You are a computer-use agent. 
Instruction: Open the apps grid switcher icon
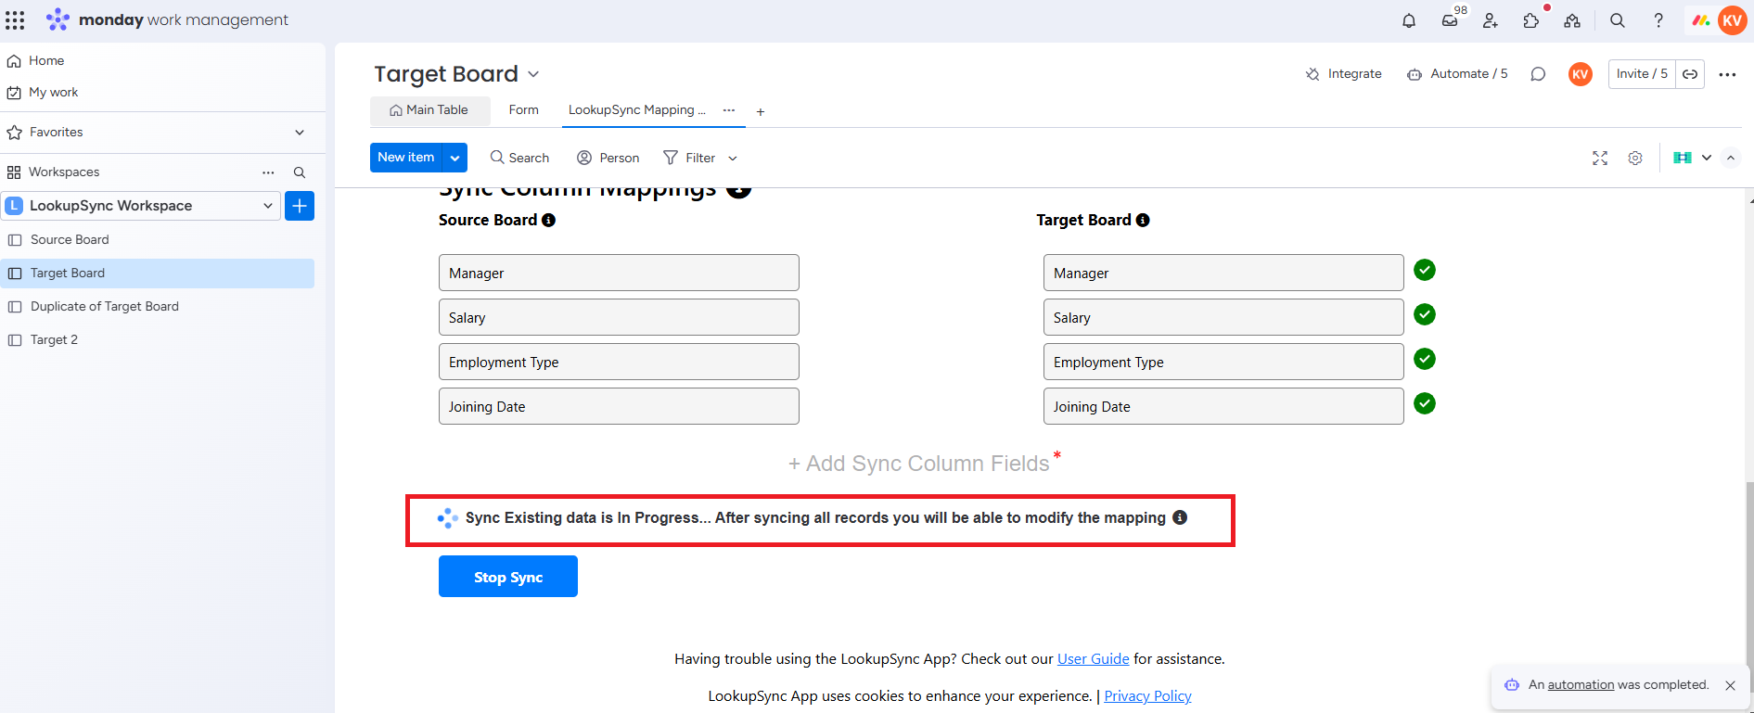tap(15, 20)
